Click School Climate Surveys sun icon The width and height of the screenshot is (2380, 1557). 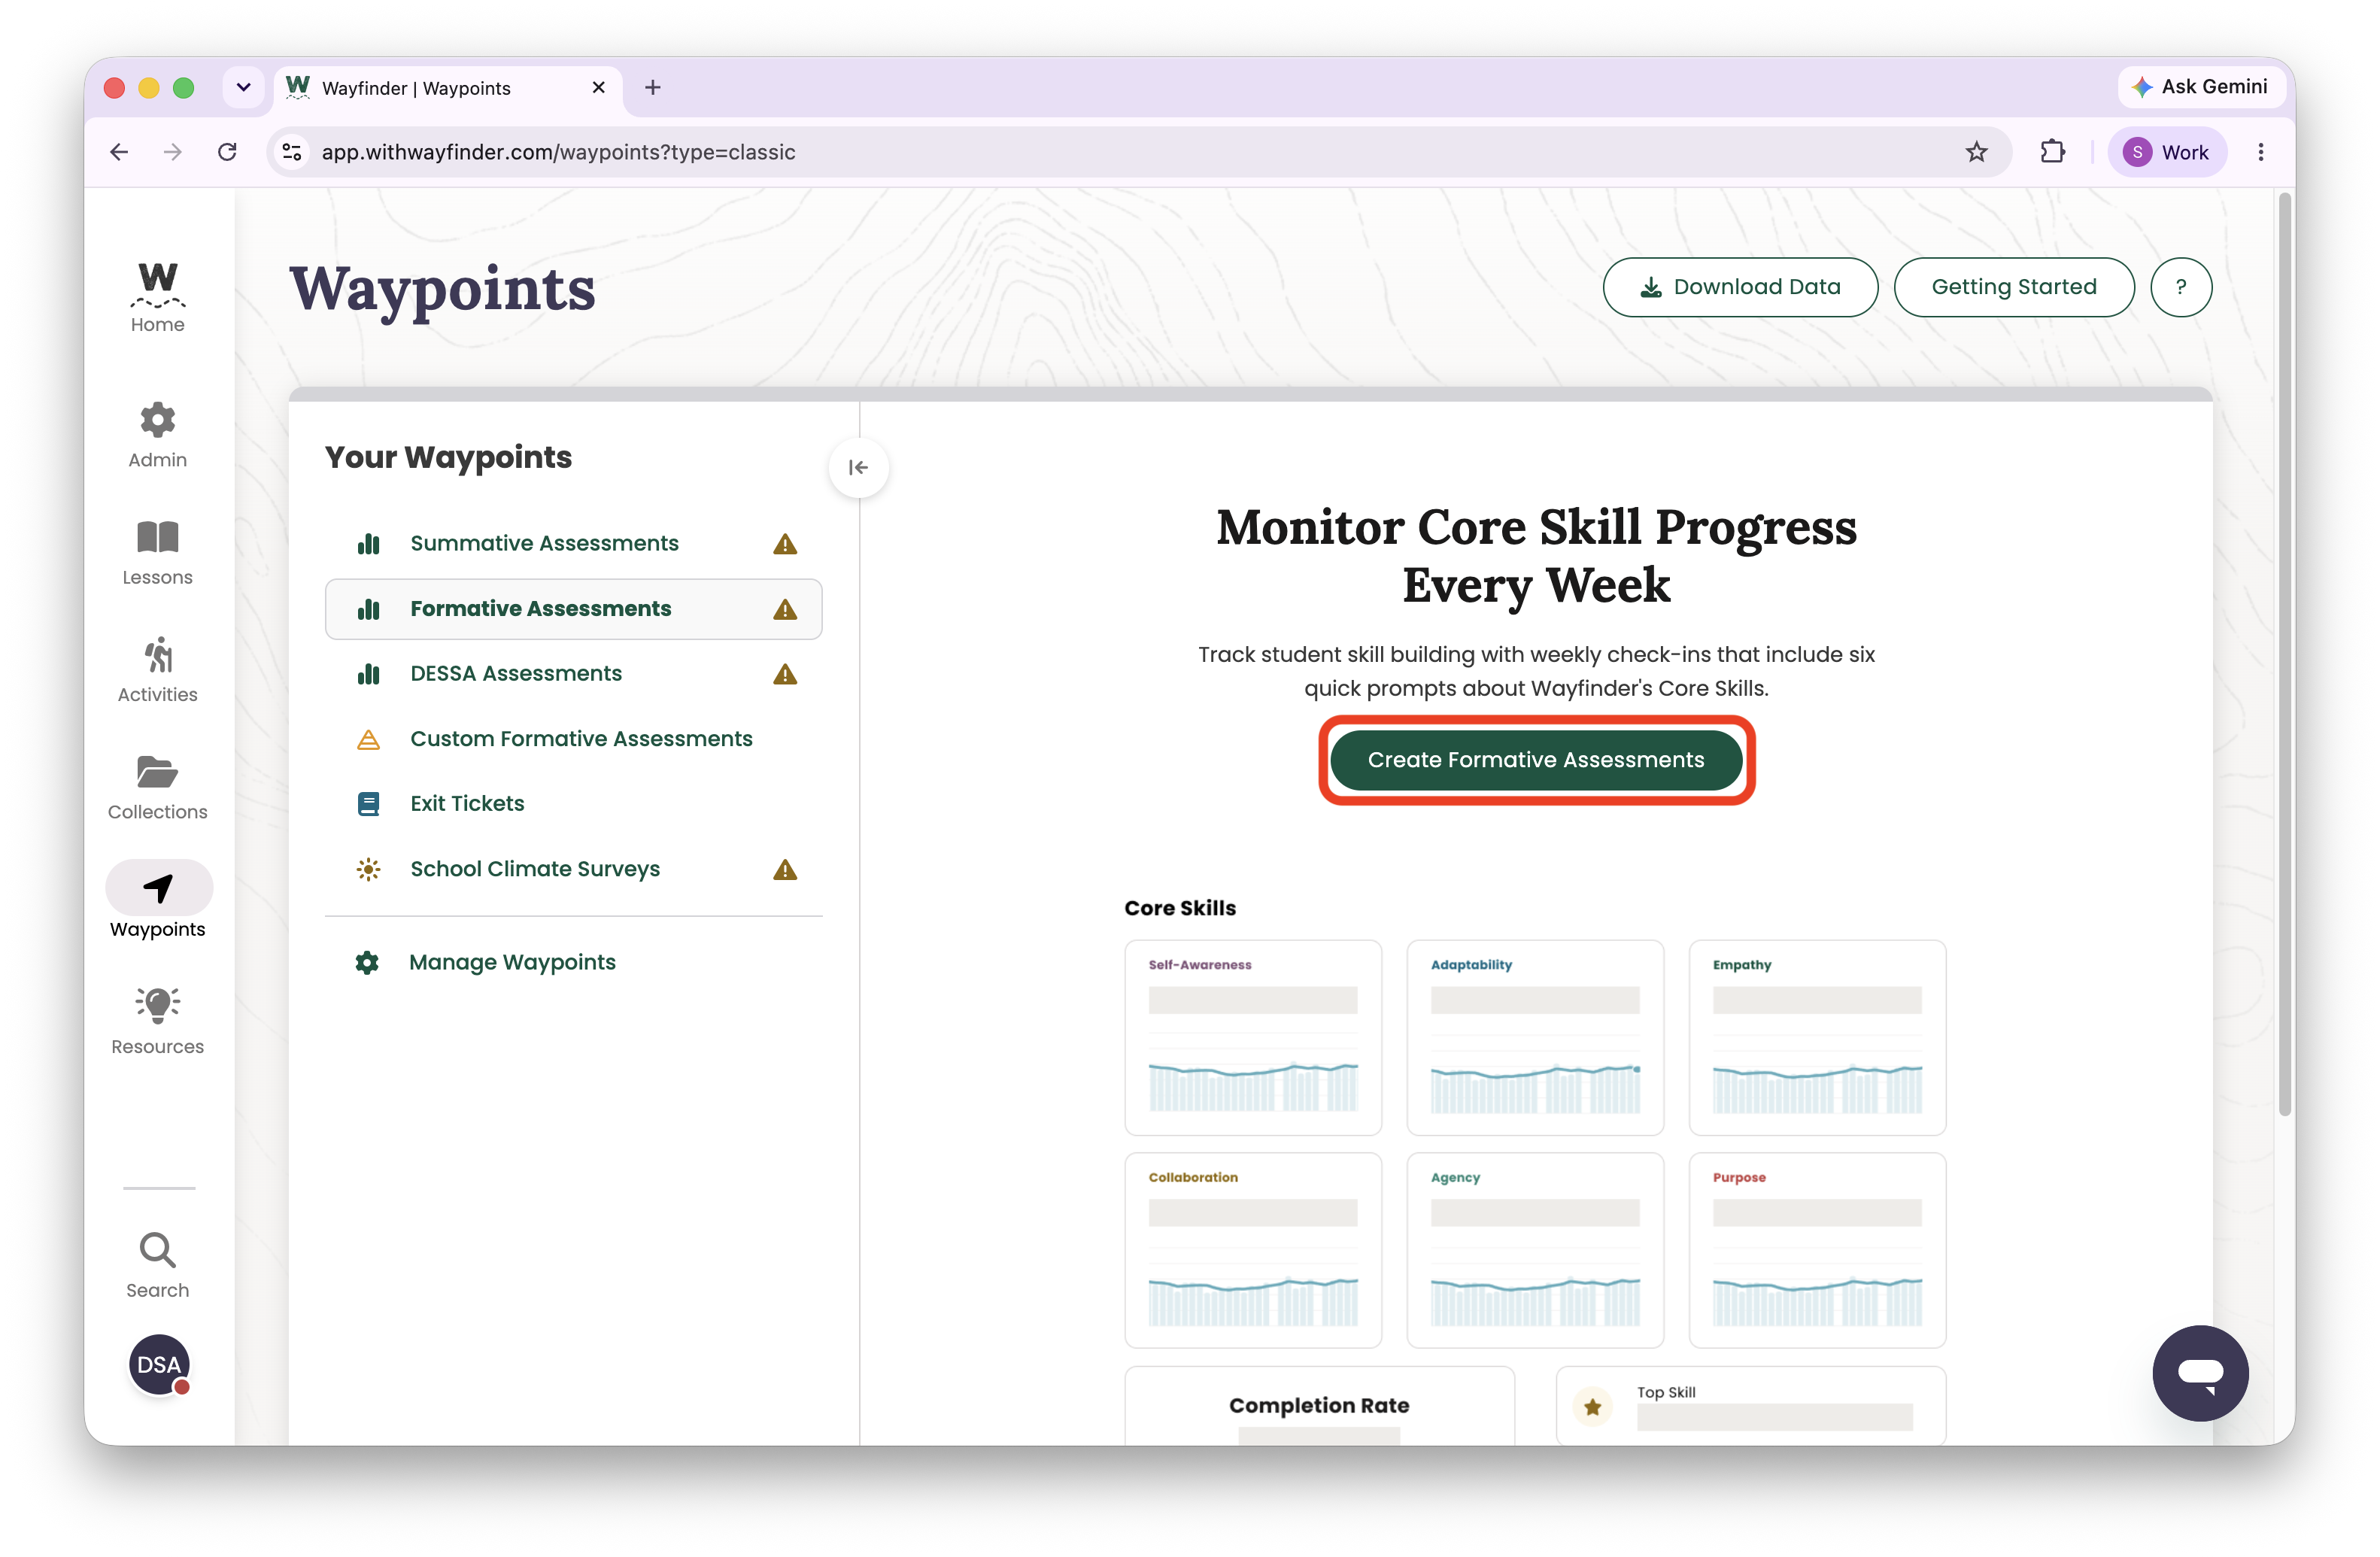369,869
